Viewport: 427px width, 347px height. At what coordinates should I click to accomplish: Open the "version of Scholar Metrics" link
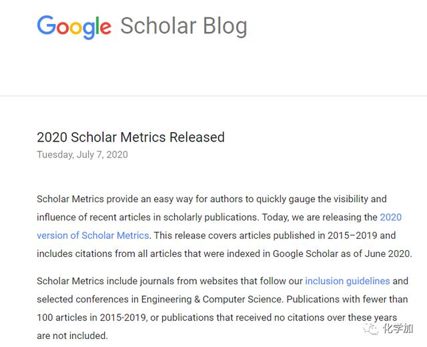click(x=93, y=235)
